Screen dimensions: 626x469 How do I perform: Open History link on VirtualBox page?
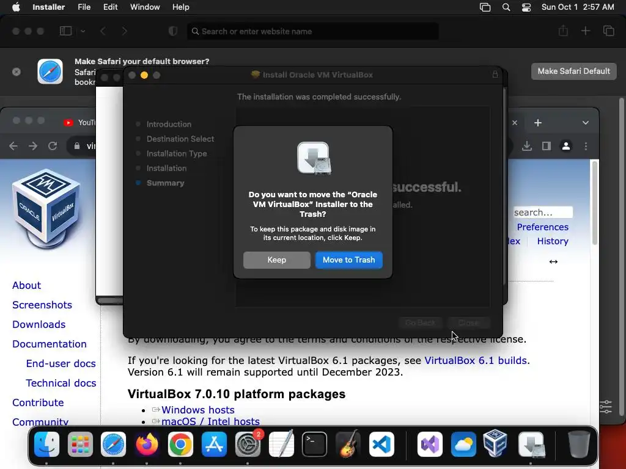[x=553, y=241]
